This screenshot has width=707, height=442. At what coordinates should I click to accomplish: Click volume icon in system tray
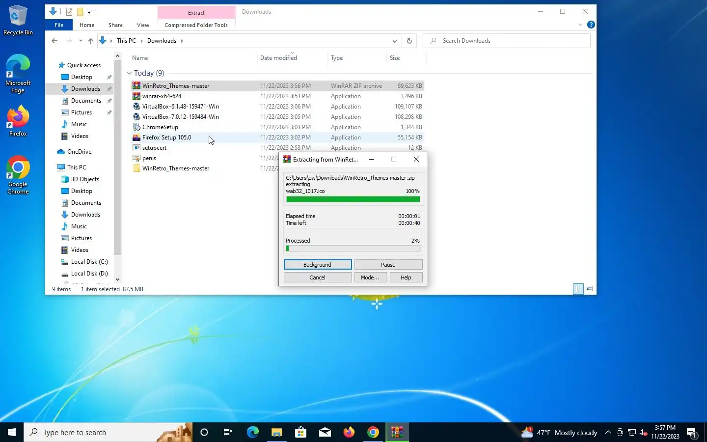pos(644,433)
